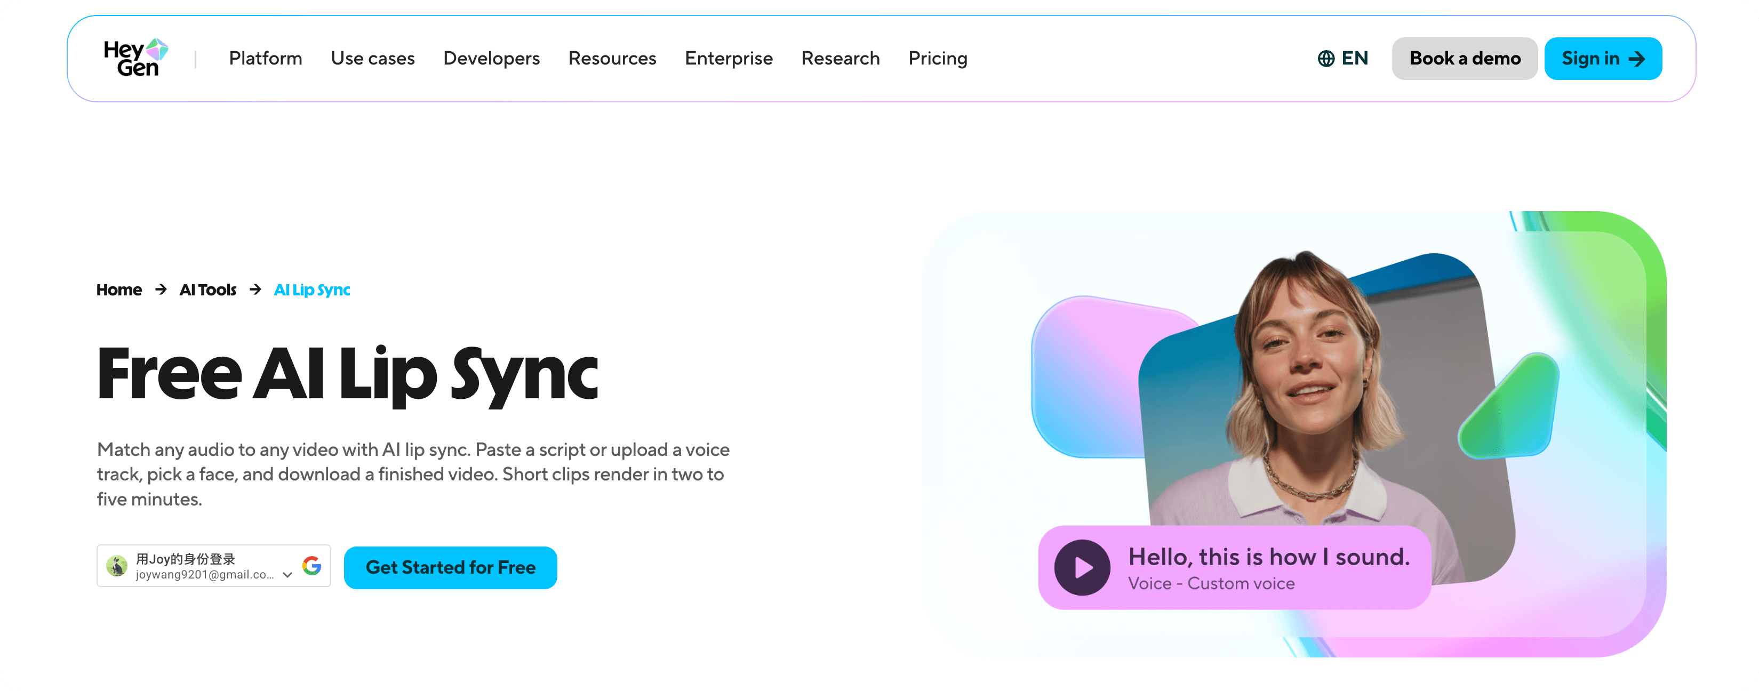
Task: Click the arrow icon in Sign in
Action: coord(1637,59)
